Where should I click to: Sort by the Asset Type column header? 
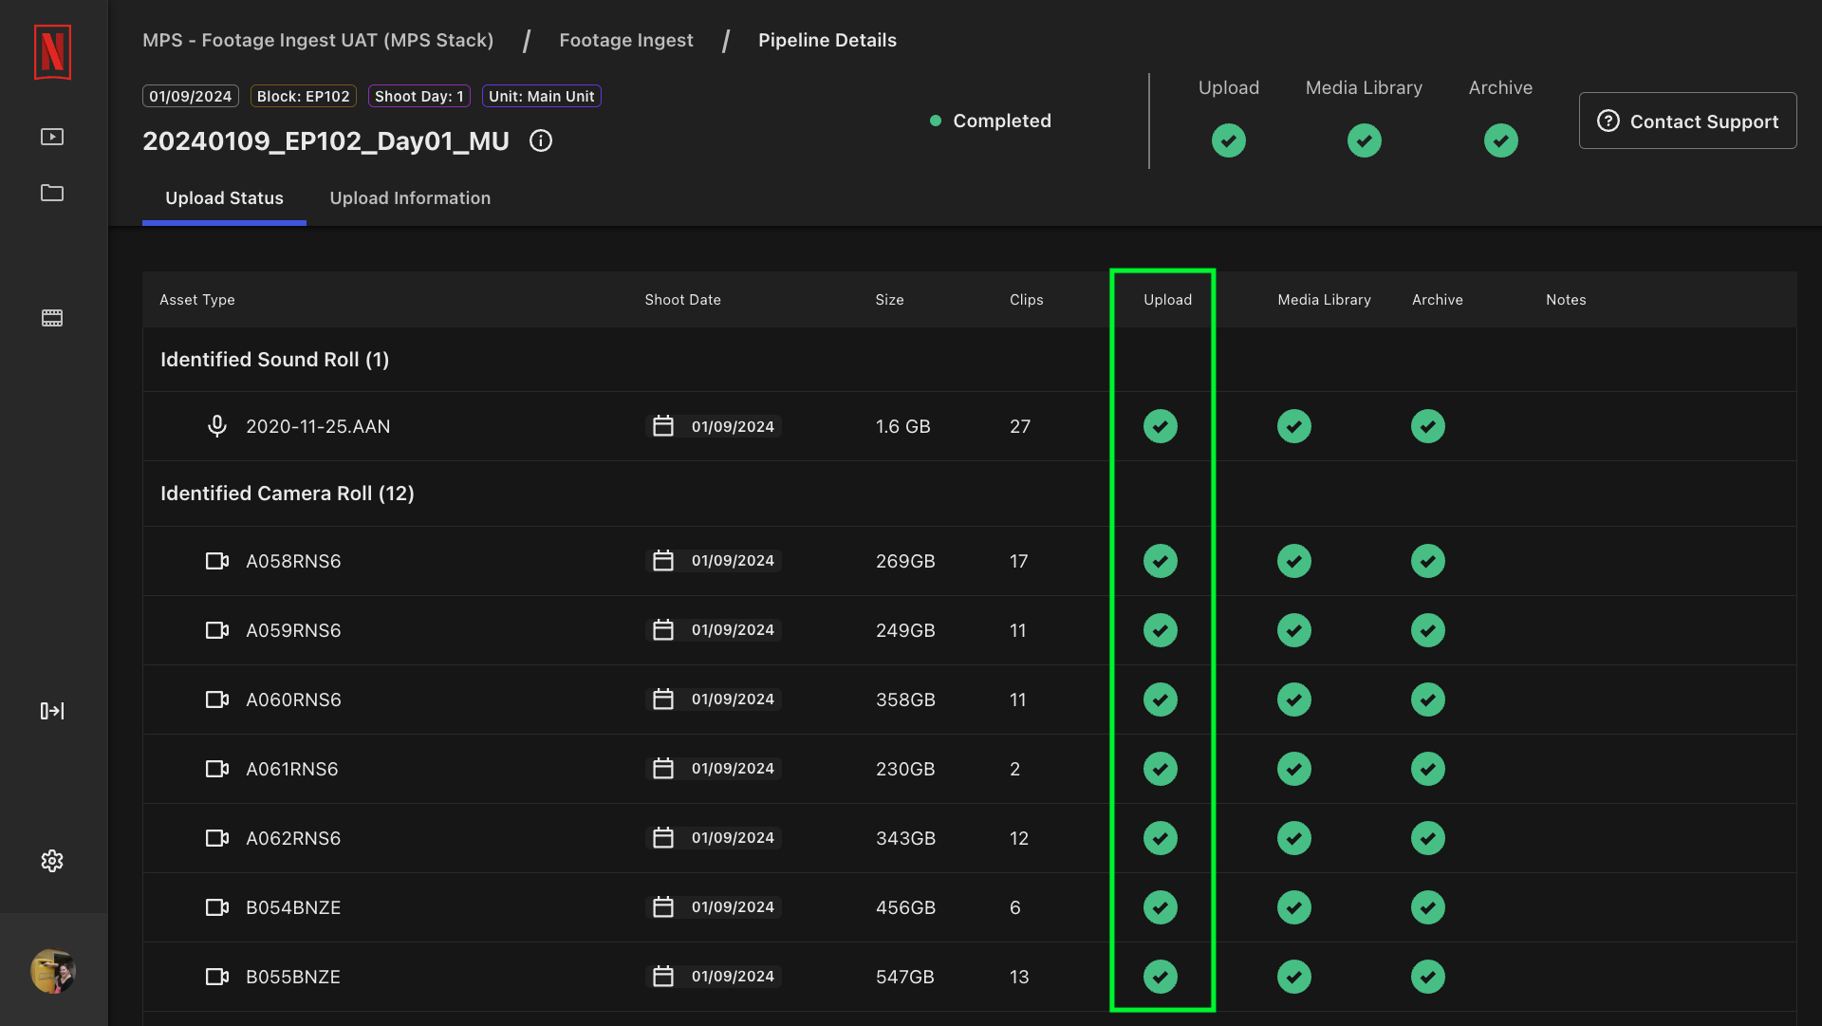(x=197, y=300)
